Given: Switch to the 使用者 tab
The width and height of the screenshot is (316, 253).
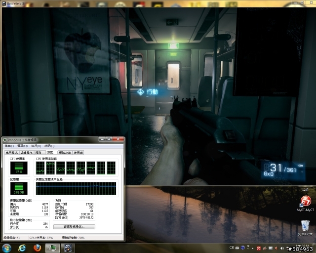Looking at the screenshot, I should pyautogui.click(x=78, y=153).
